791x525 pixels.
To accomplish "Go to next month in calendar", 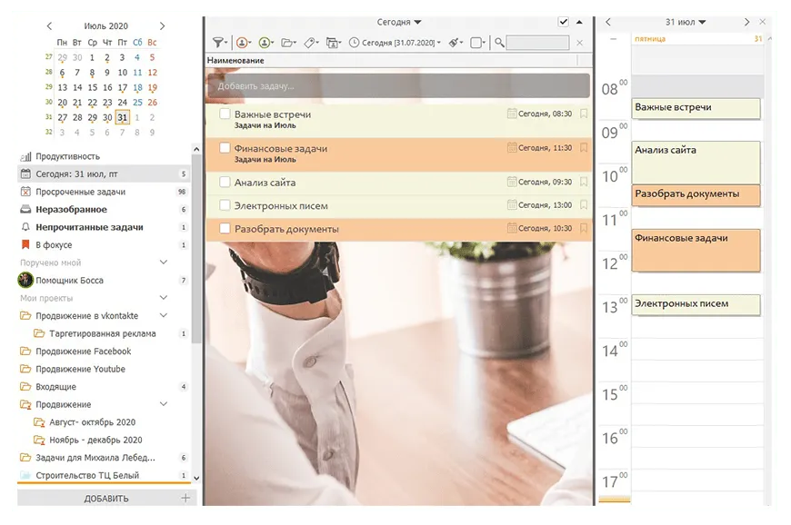I will pos(162,26).
